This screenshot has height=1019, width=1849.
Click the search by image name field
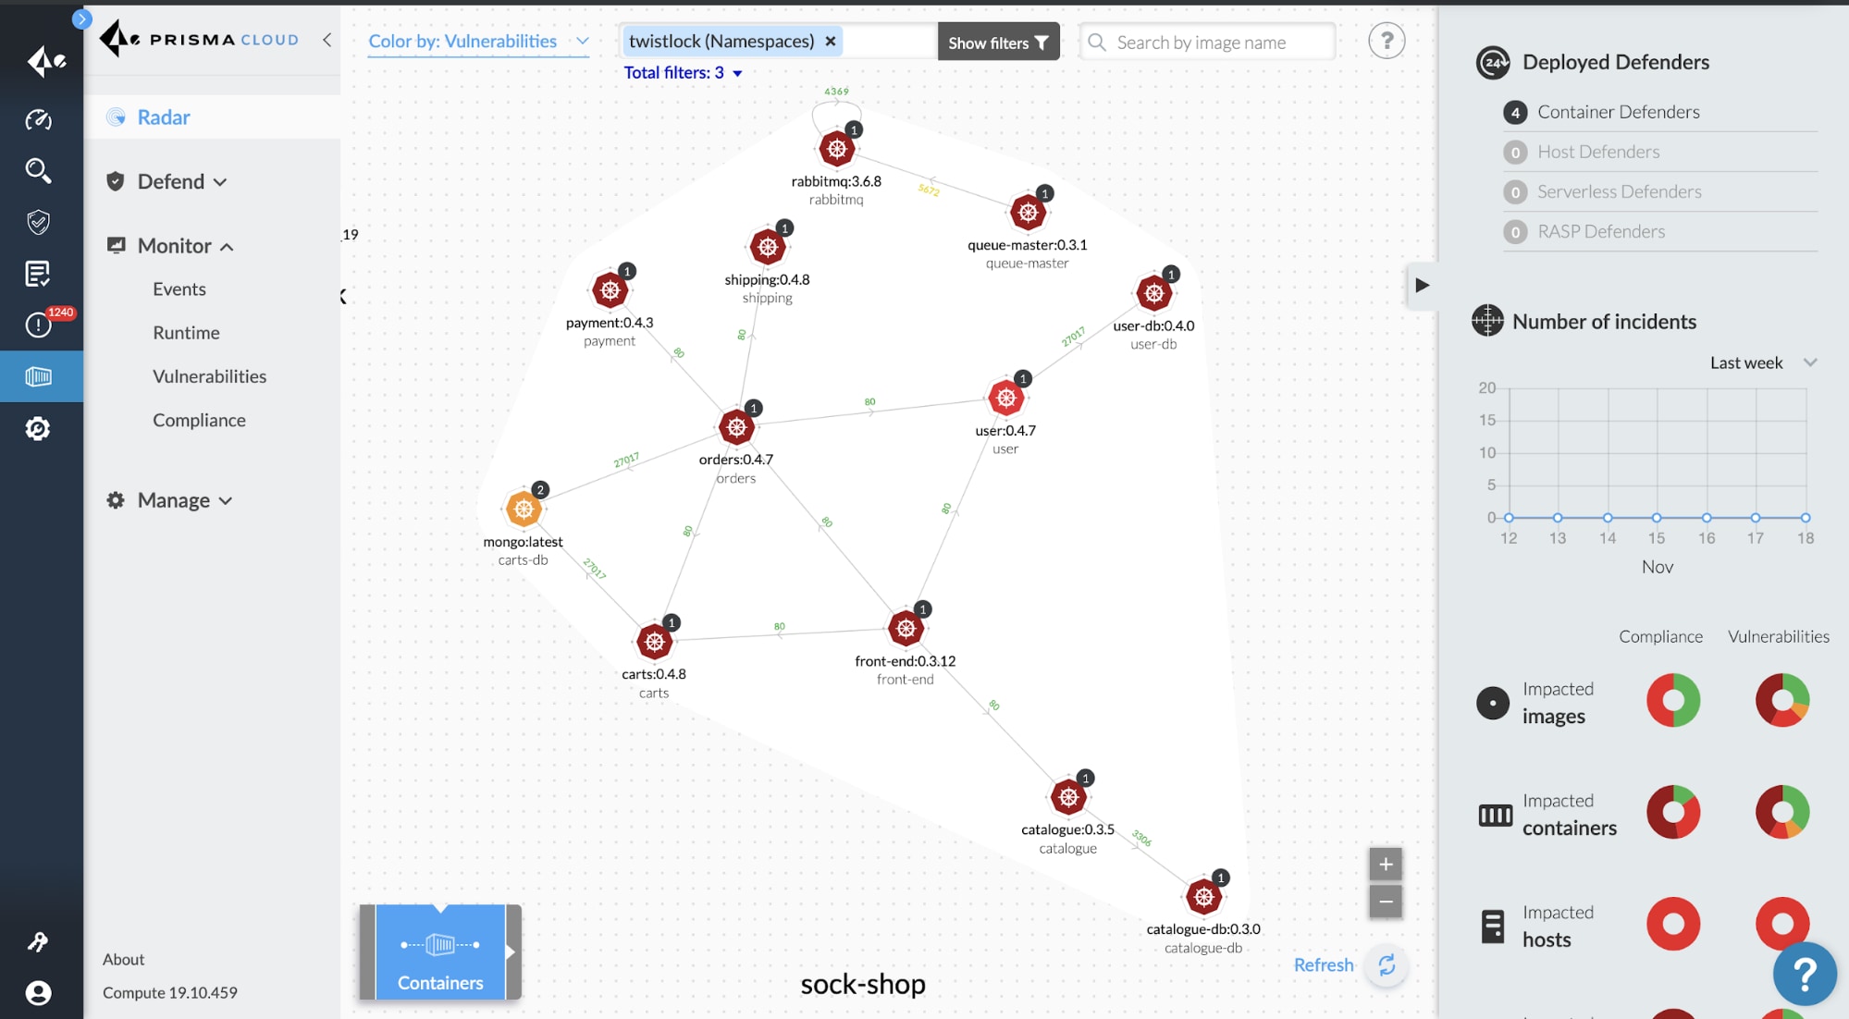point(1208,42)
